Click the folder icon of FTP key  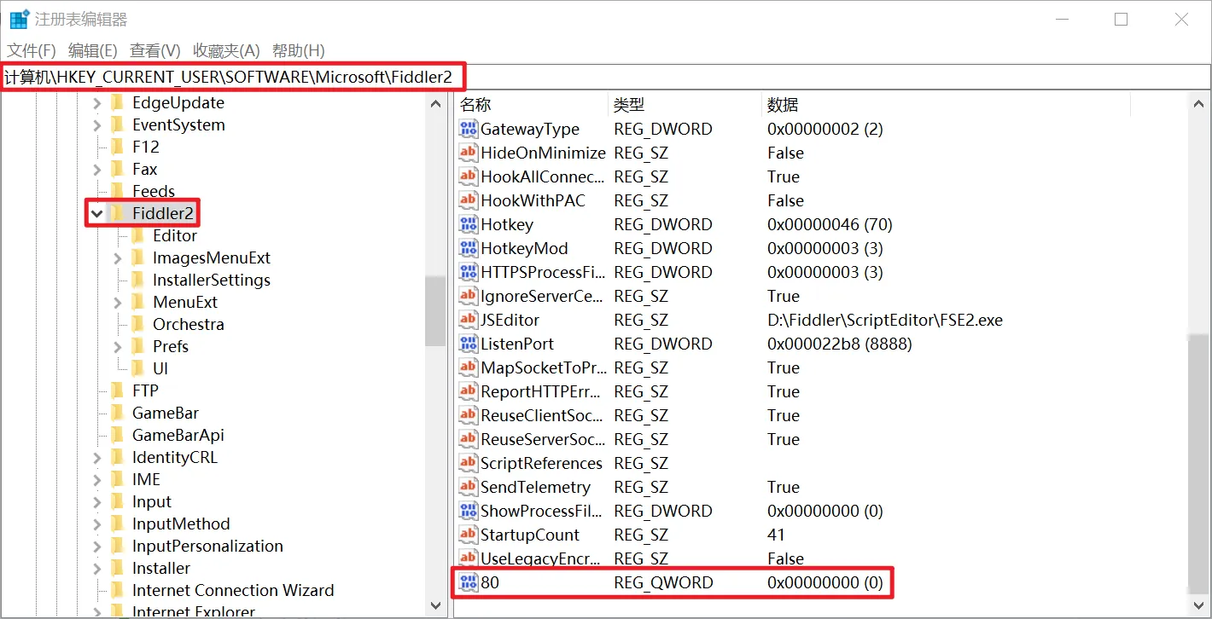coord(118,390)
